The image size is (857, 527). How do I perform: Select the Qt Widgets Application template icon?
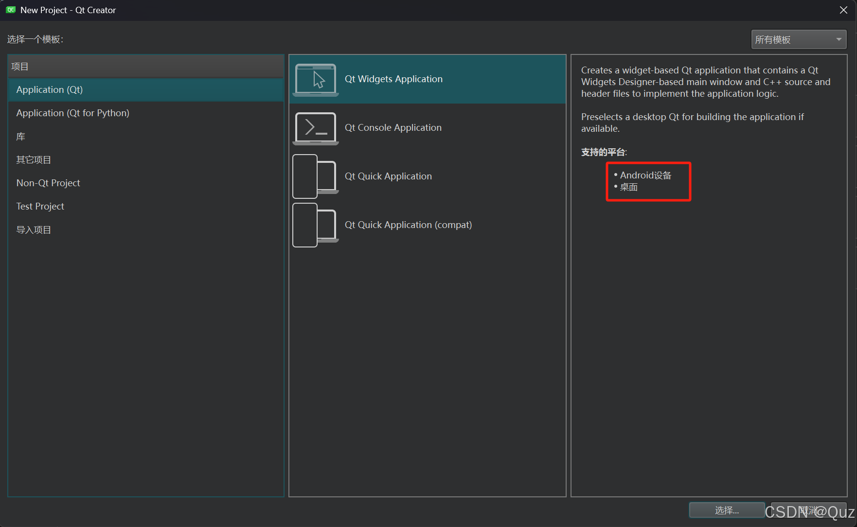pos(315,79)
